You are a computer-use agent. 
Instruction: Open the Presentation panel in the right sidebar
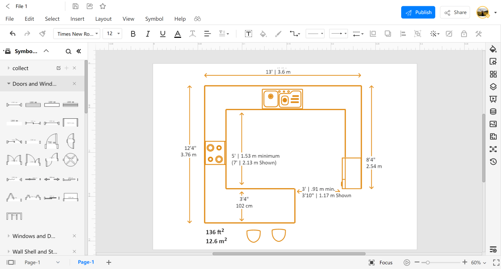(493, 99)
